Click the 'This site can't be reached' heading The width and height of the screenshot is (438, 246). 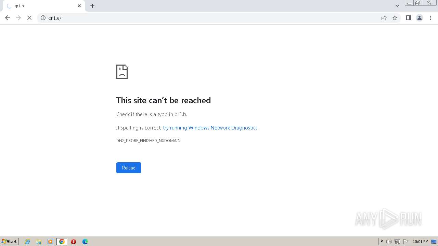(x=164, y=100)
